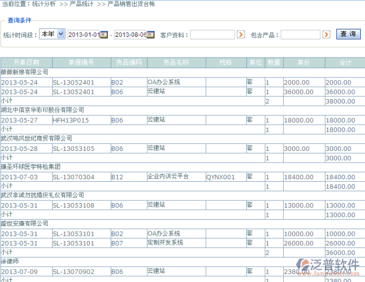Click OA办公系统 in the 10000.00 row

click(164, 233)
